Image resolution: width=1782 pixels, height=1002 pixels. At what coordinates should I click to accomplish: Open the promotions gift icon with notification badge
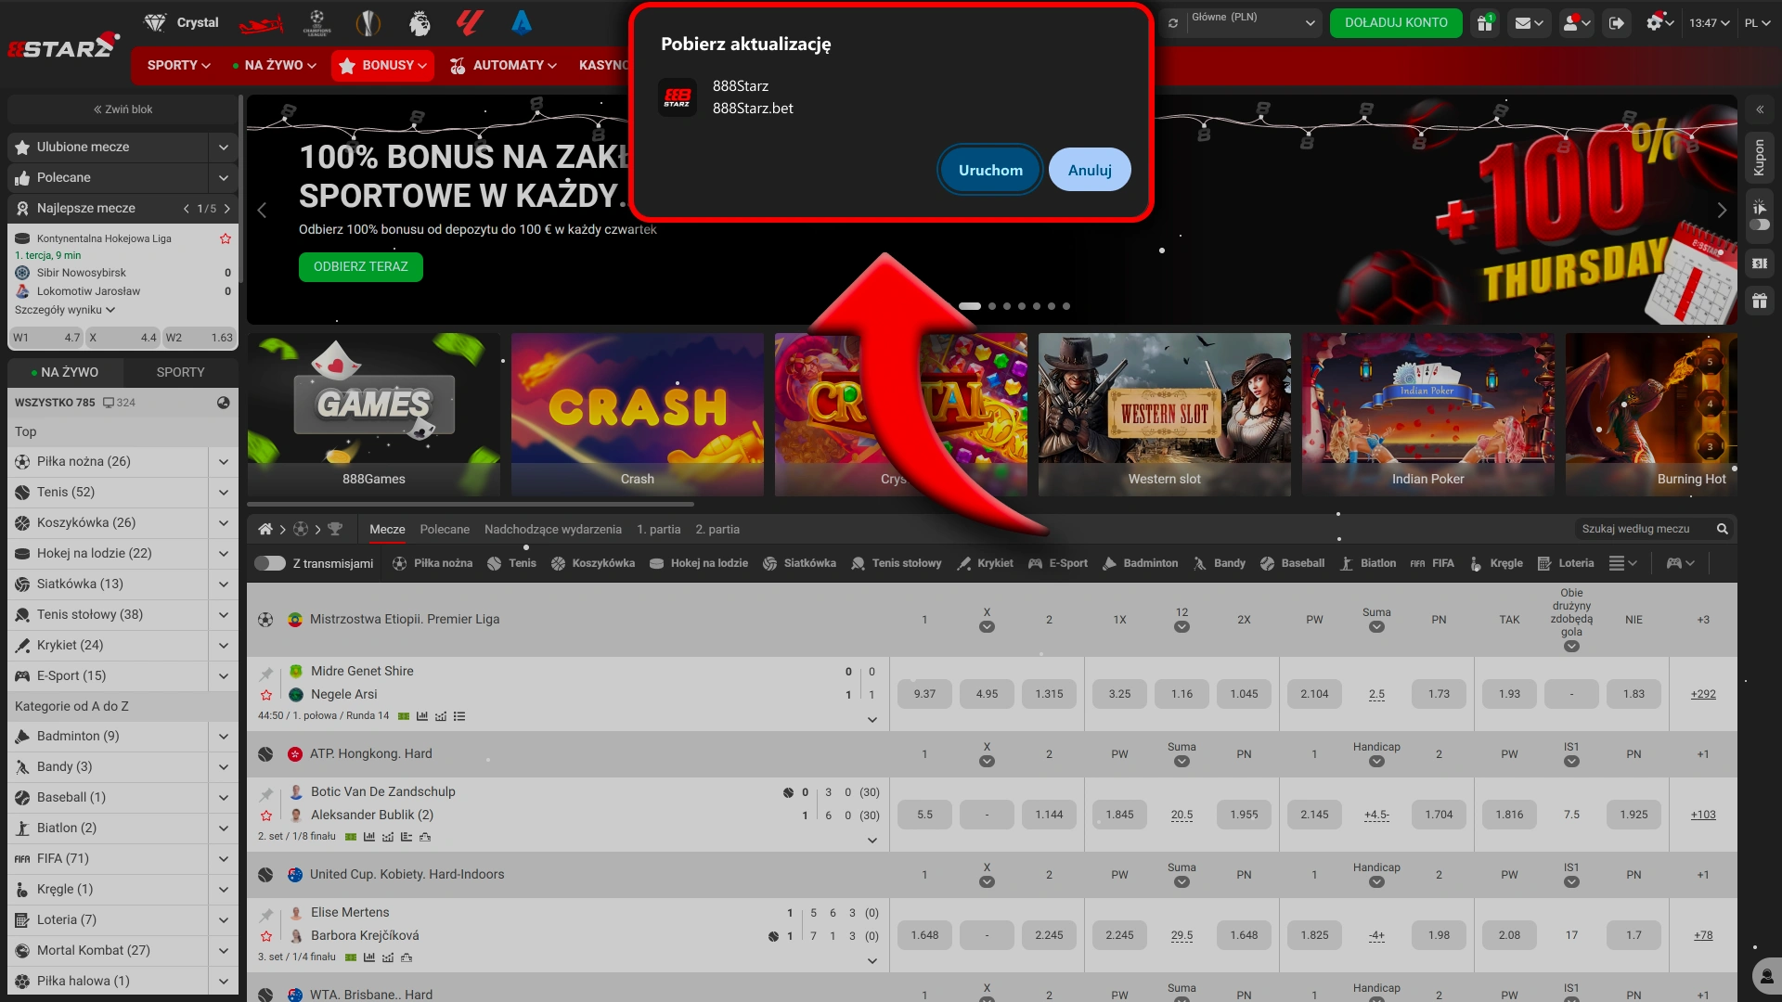(1484, 23)
